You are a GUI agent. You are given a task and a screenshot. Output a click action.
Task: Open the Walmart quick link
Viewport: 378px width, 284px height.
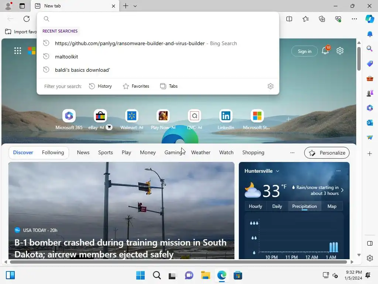(x=132, y=119)
